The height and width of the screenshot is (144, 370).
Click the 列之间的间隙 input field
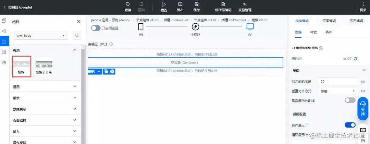coord(338,82)
